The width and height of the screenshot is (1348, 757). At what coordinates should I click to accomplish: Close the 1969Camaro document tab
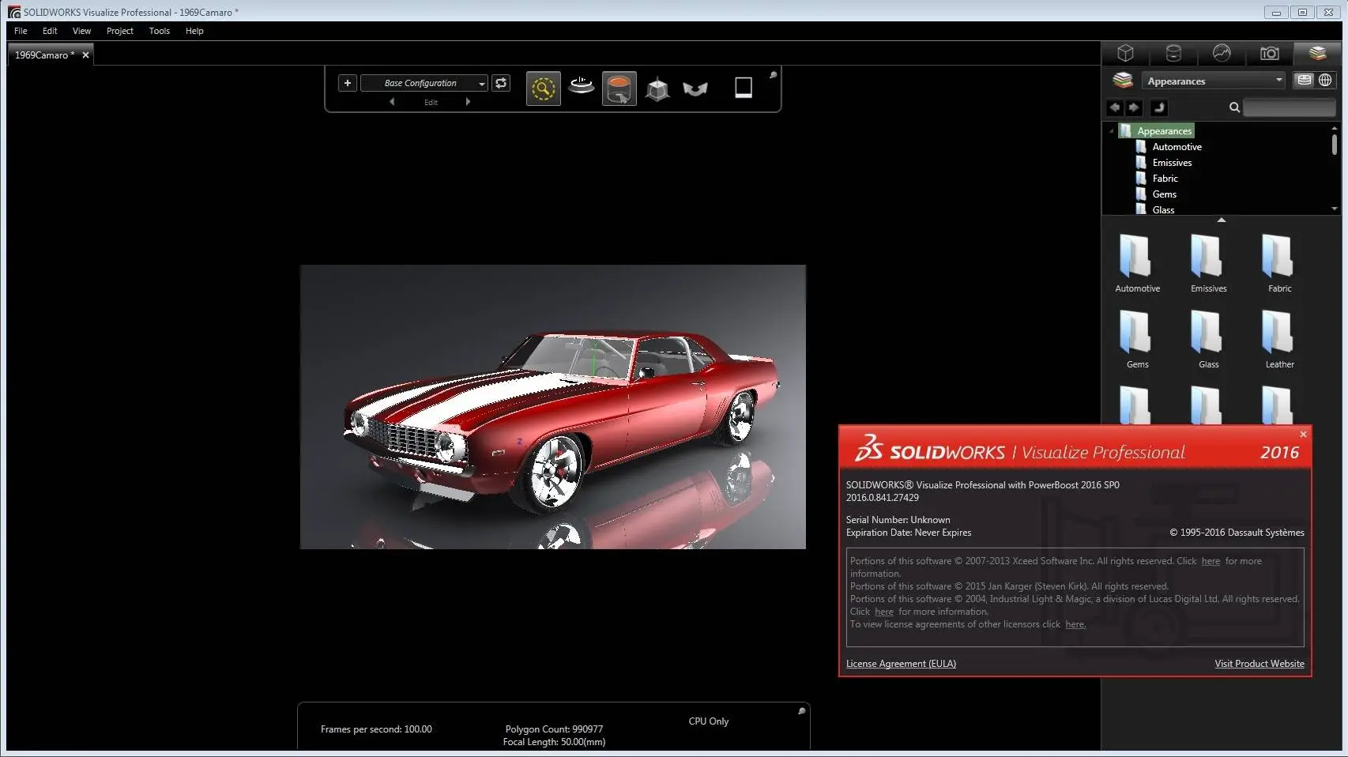(85, 55)
